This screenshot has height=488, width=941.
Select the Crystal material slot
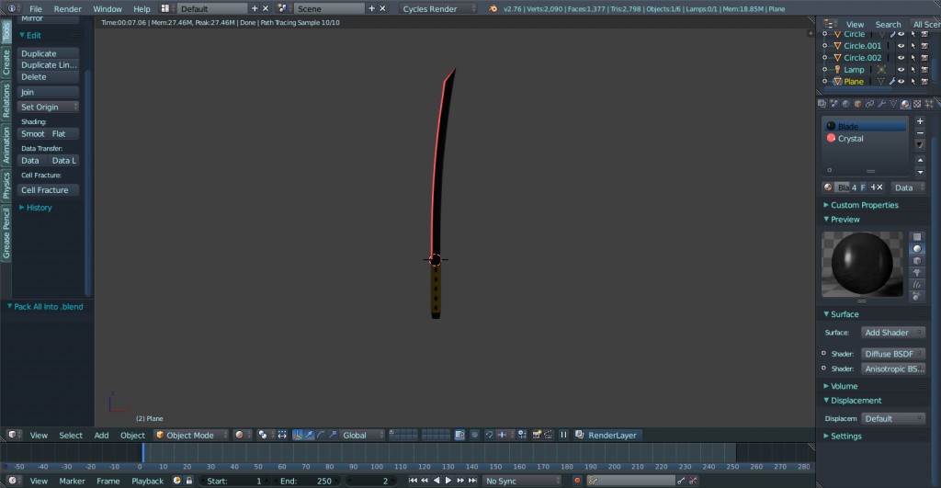(864, 139)
